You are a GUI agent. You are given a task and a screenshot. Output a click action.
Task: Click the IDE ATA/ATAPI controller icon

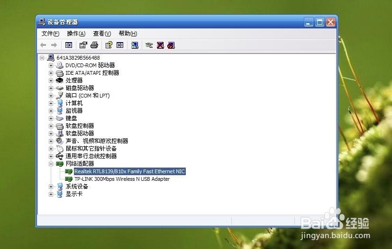(60, 73)
